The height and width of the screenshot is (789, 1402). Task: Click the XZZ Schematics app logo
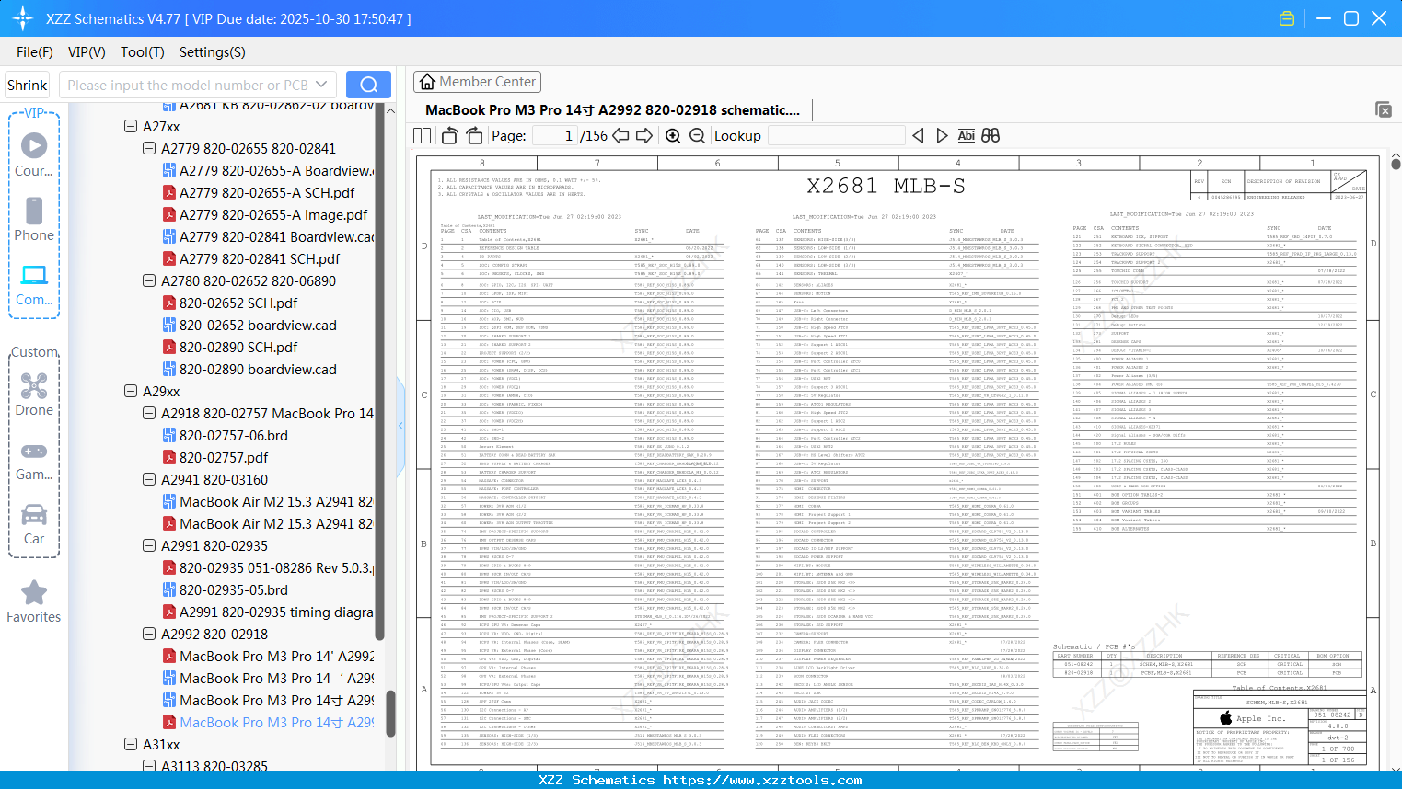point(23,18)
